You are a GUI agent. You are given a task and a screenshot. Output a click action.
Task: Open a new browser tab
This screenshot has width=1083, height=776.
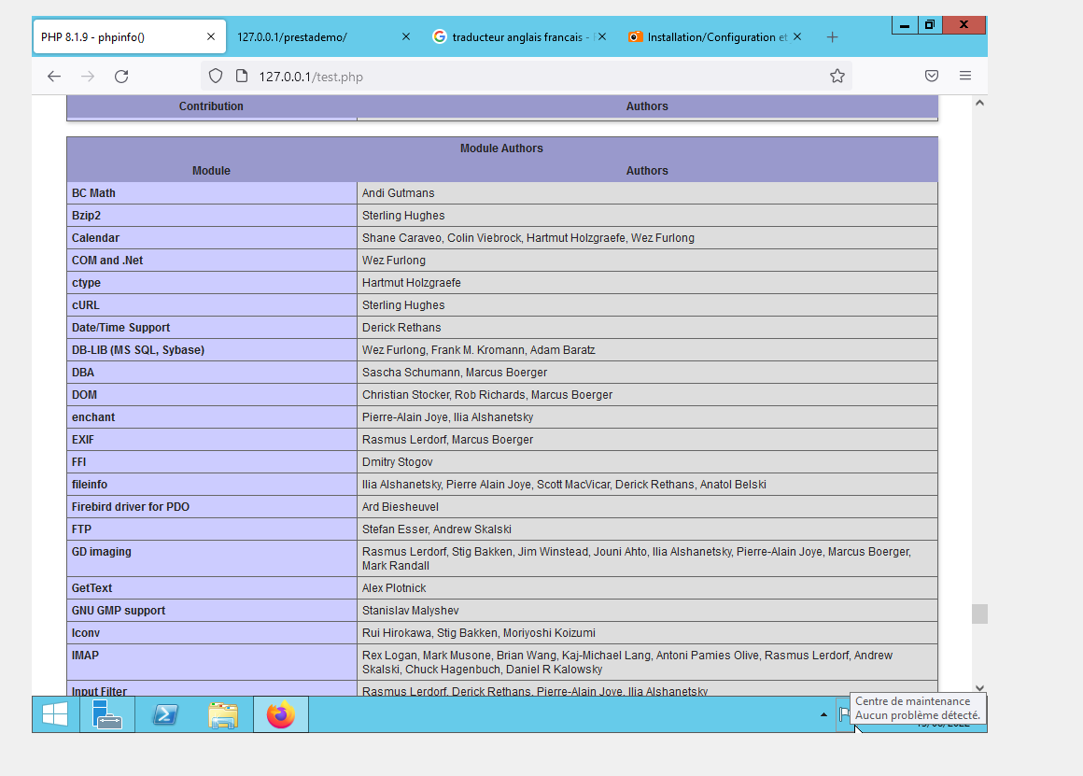tap(832, 37)
